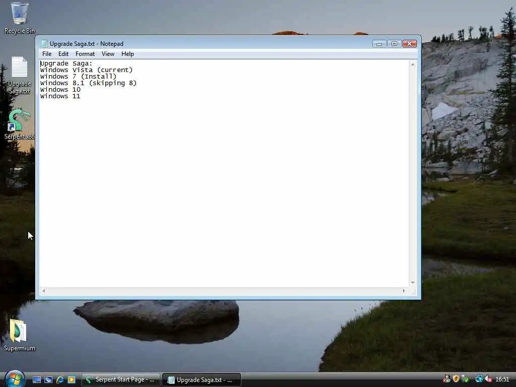The height and width of the screenshot is (387, 516).
Task: Click the horizontal scrollbar left arrow
Action: click(x=44, y=291)
